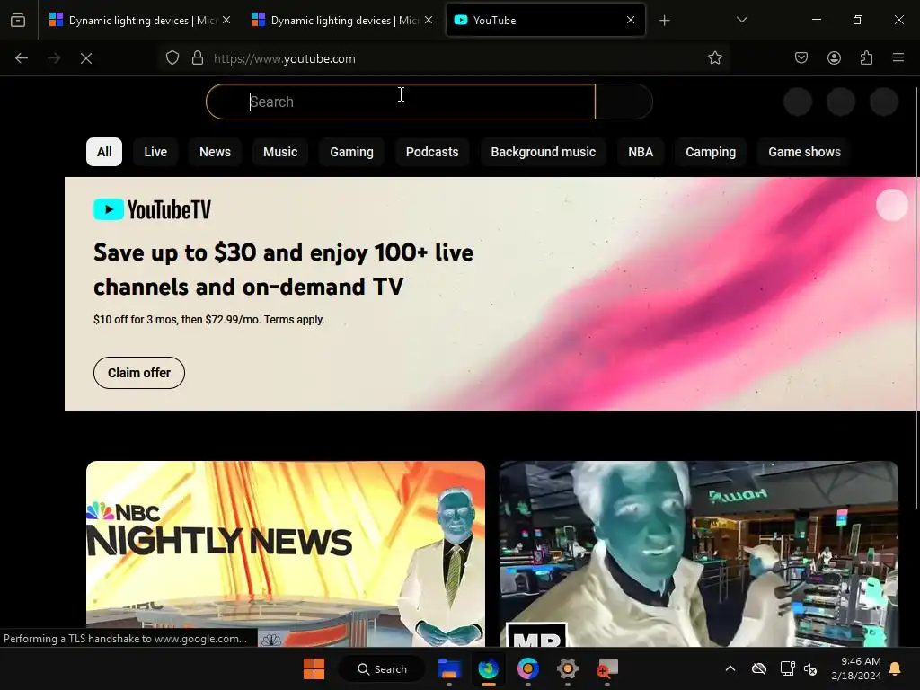Click the site security padlock icon
Image resolution: width=920 pixels, height=690 pixels.
pyautogui.click(x=198, y=58)
